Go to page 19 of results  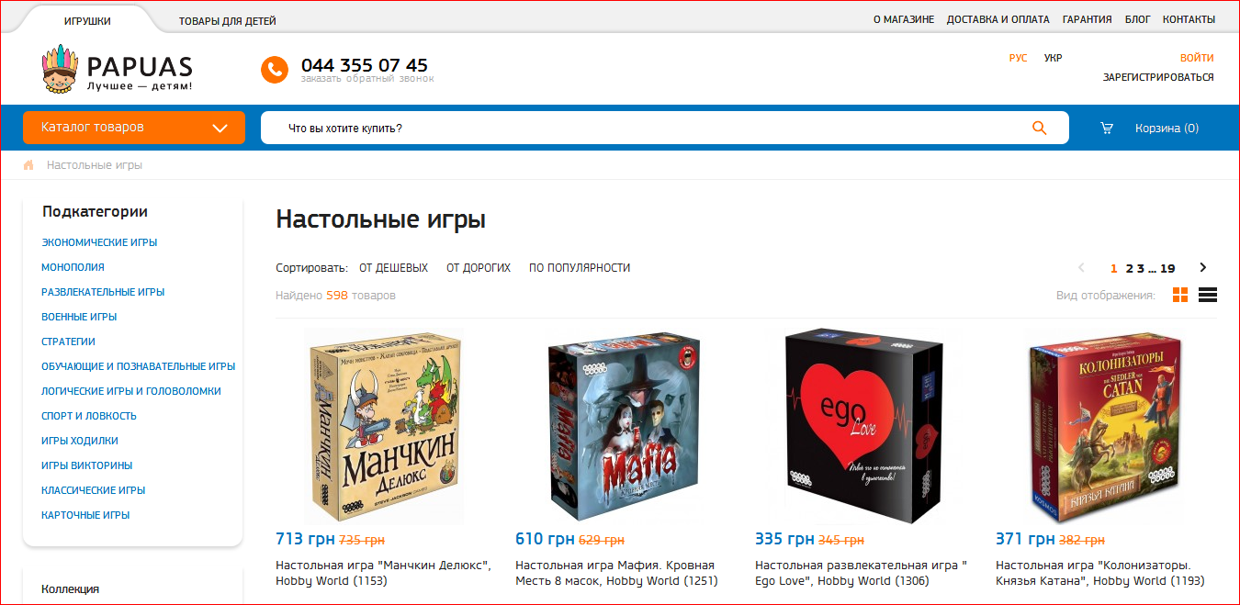pyautogui.click(x=1167, y=269)
